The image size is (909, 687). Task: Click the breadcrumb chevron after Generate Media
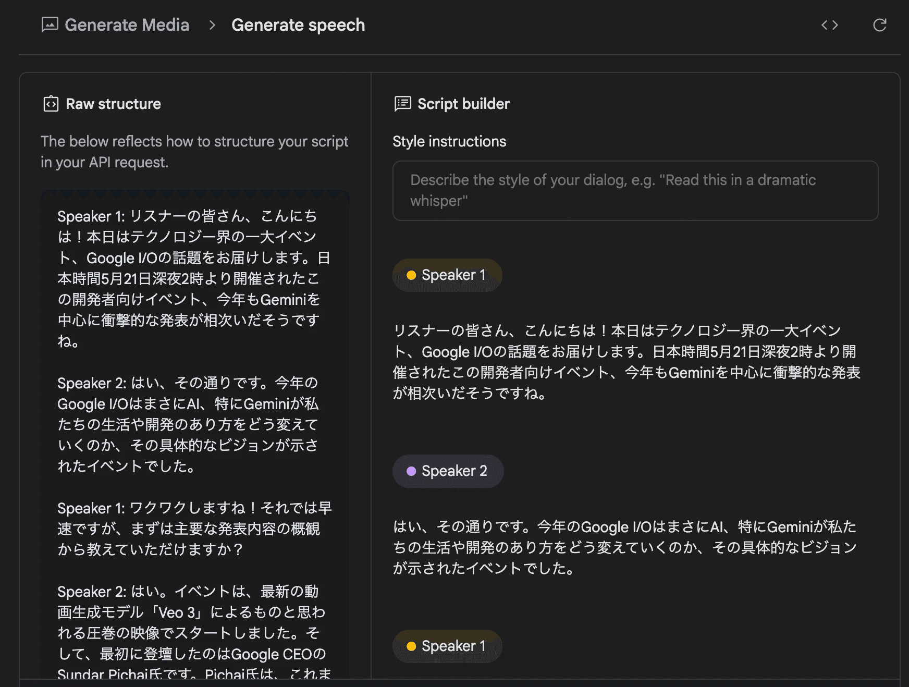(x=212, y=25)
